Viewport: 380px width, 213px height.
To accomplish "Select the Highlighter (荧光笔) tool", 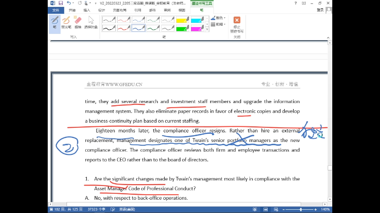I will click(66, 22).
